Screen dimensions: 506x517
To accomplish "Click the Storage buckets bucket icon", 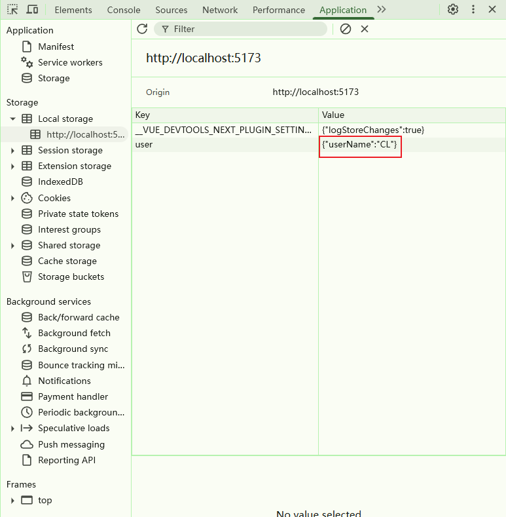I will pos(27,277).
